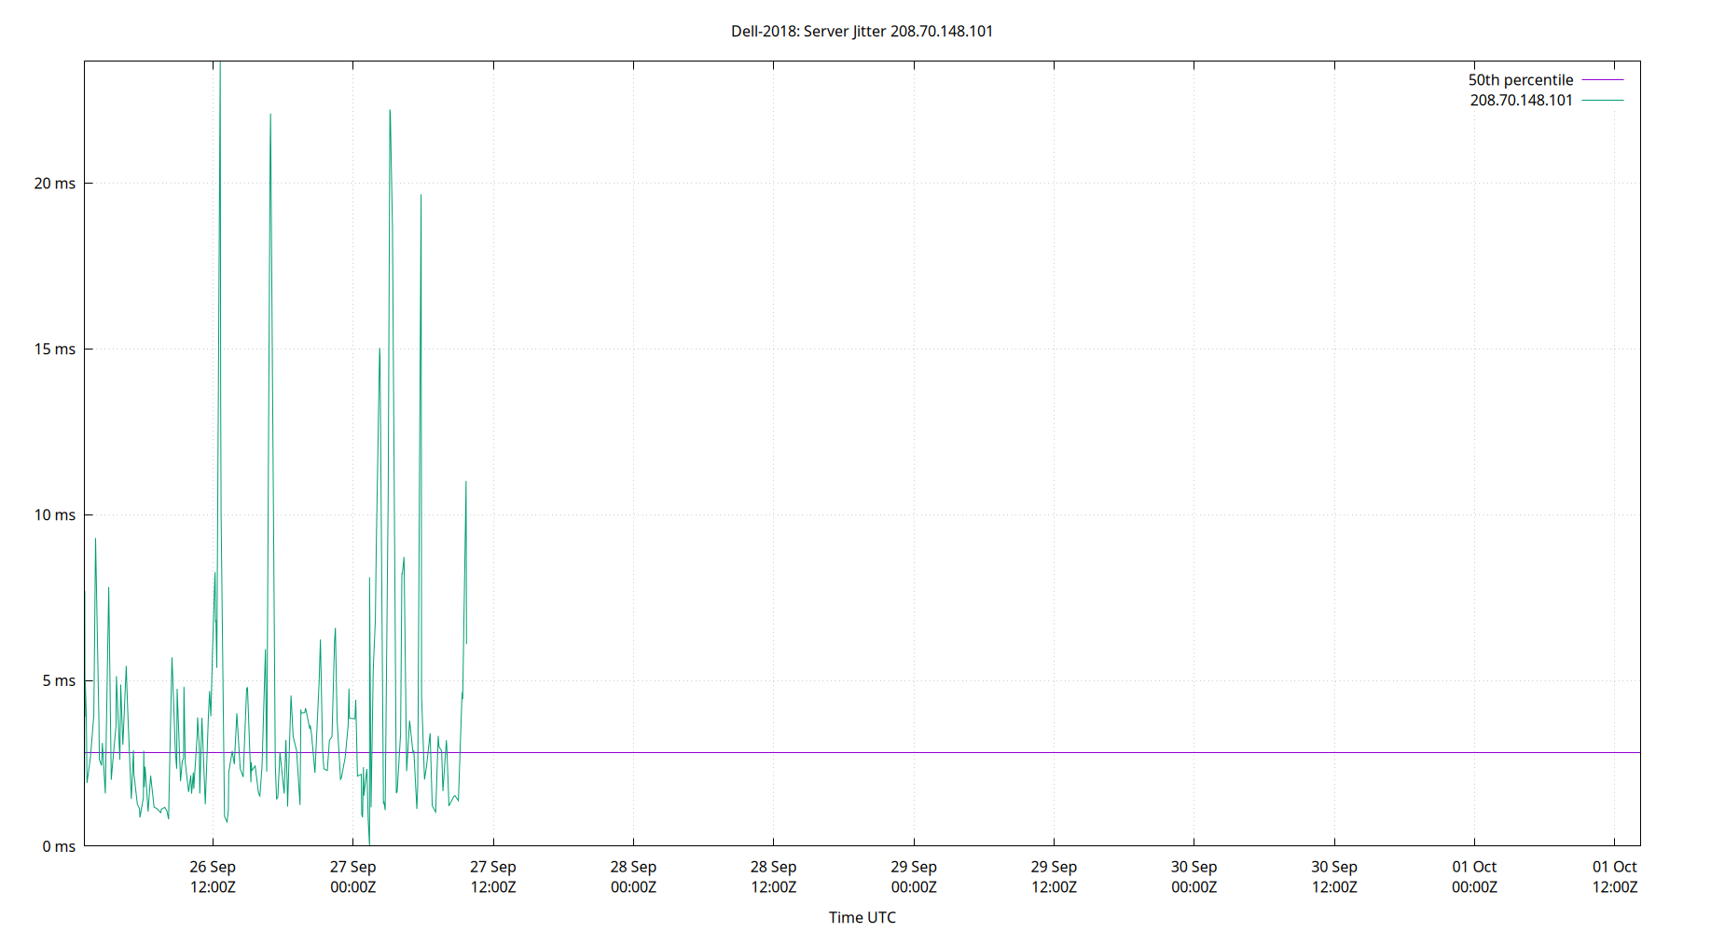Click the '01 Oct 12:00Z' x-axis label
Image resolution: width=1725 pixels, height=932 pixels.
pos(1615,877)
